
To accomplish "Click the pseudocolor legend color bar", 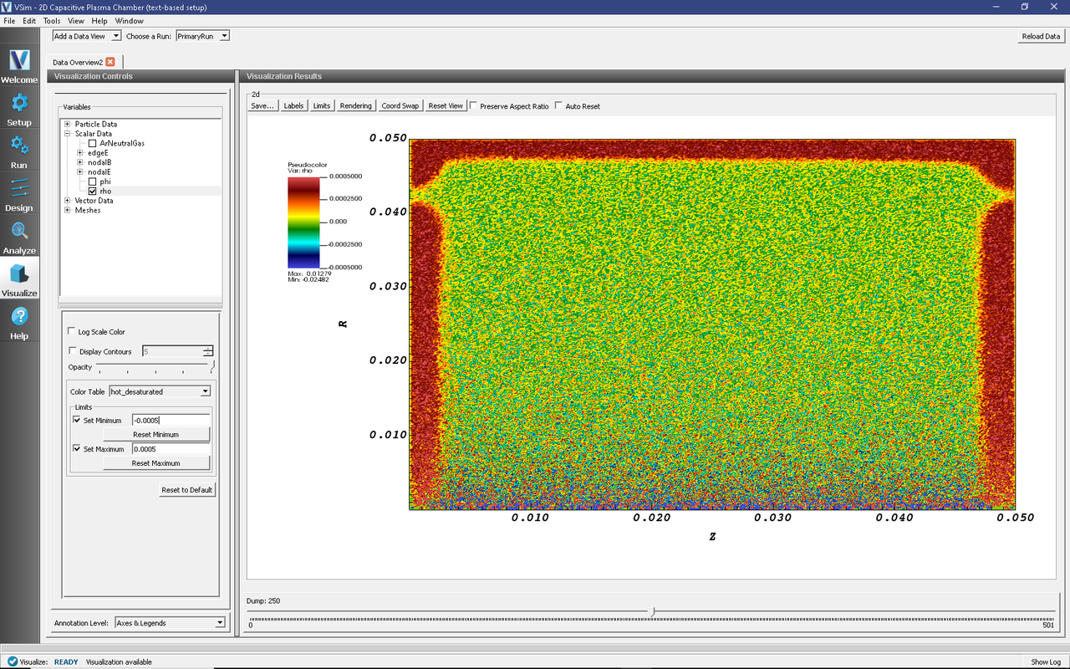I will pos(302,222).
